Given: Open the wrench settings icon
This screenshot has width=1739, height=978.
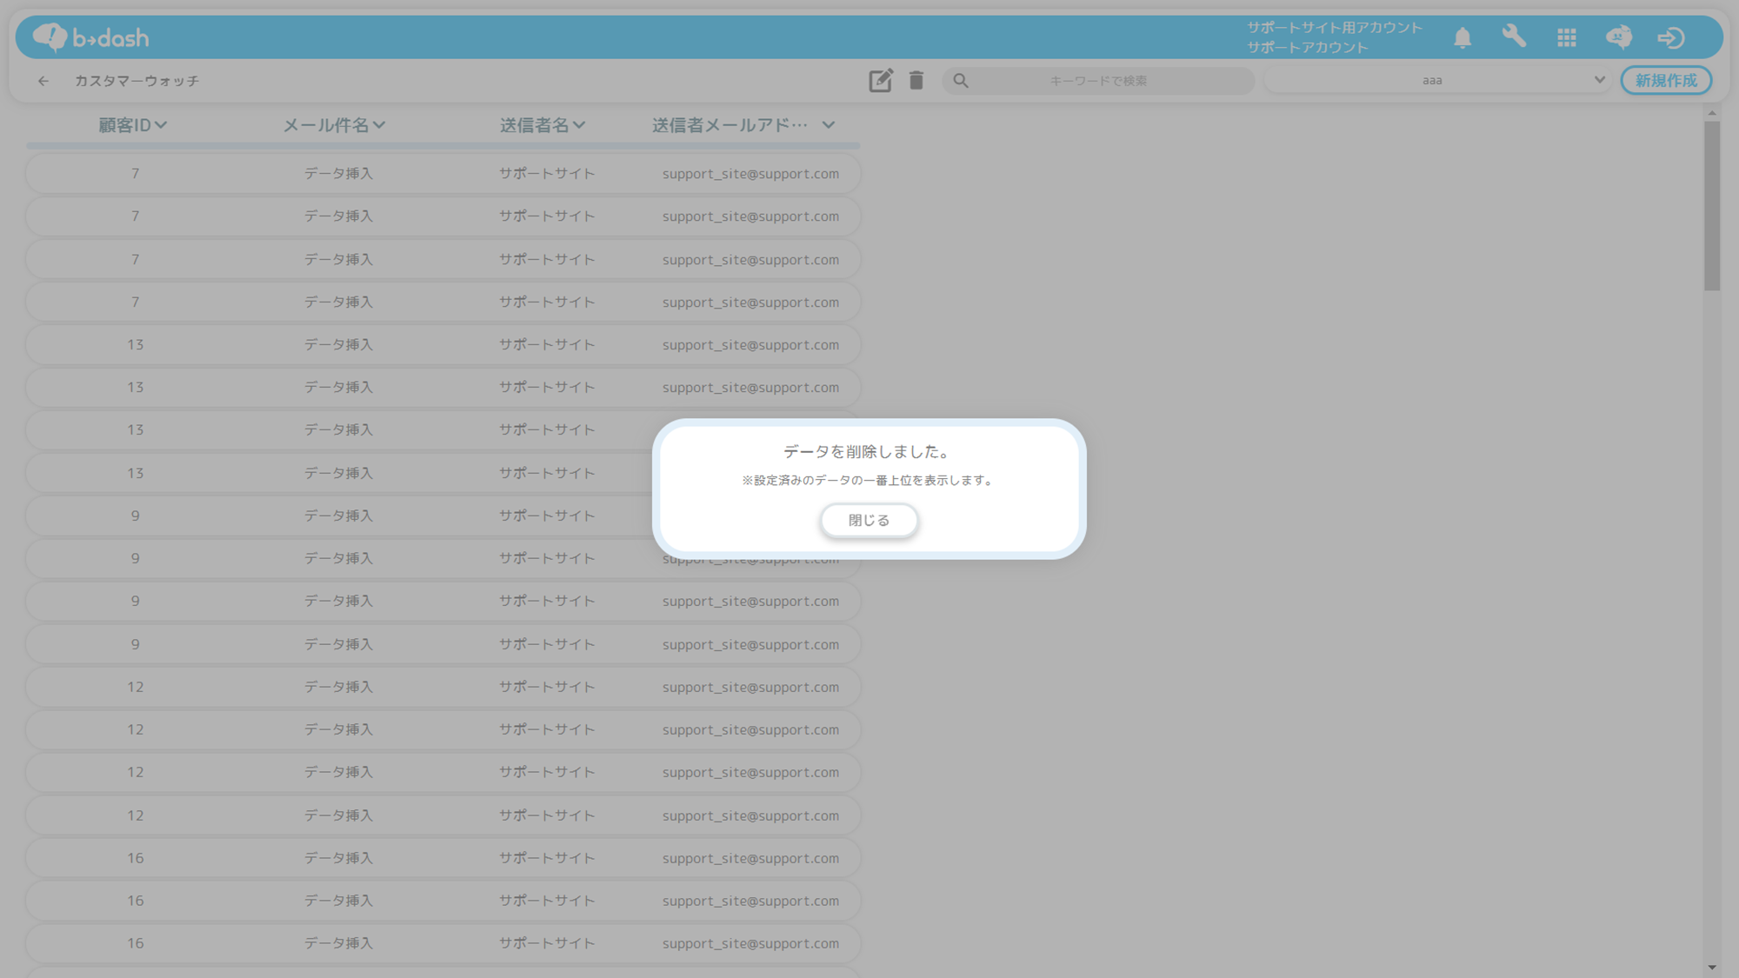Looking at the screenshot, I should [1514, 37].
